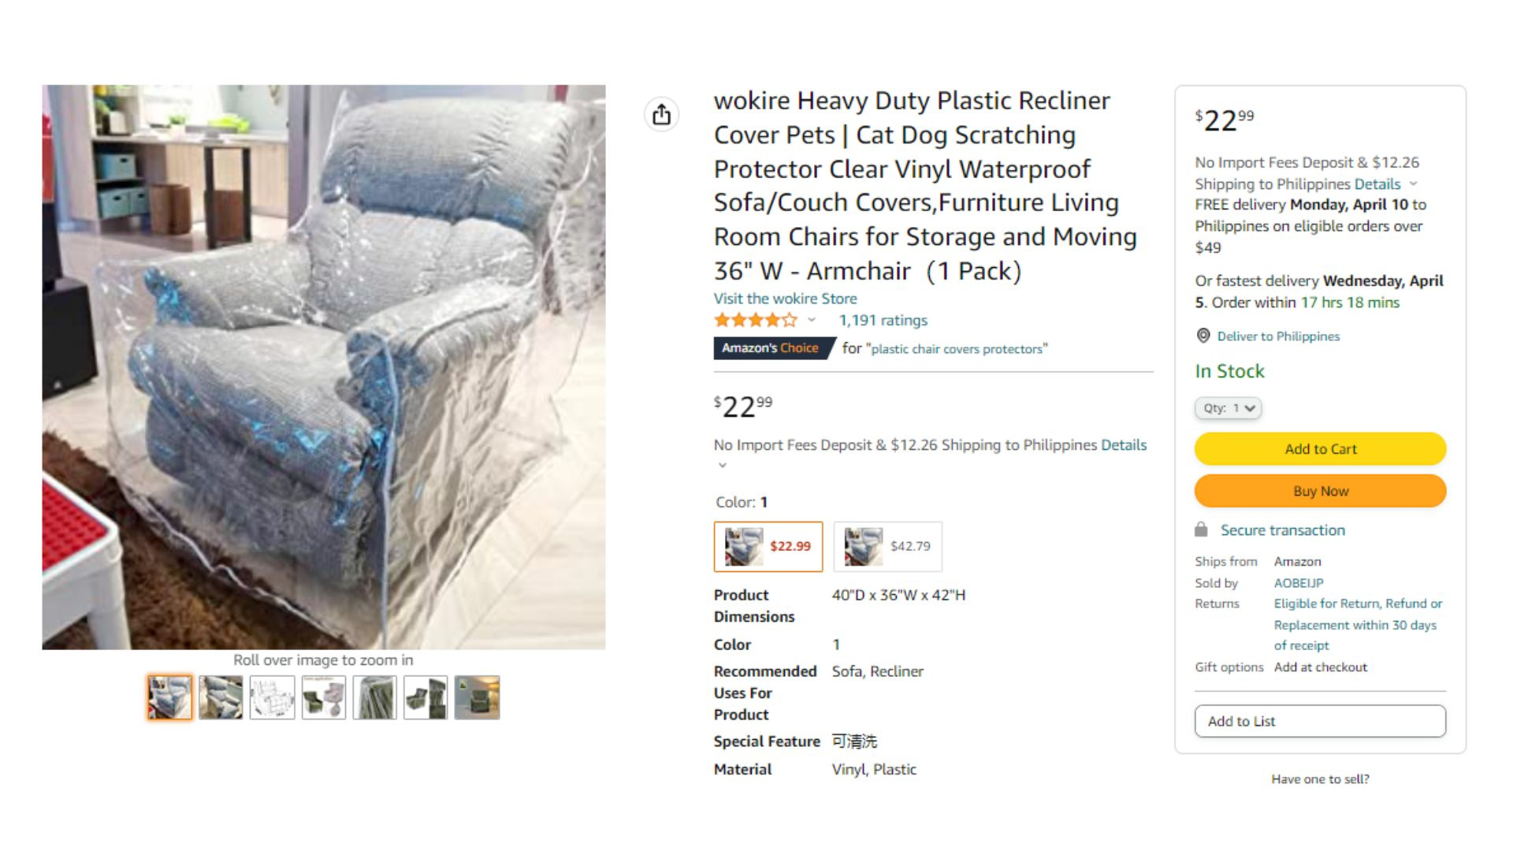Select the line-drawing dimensions thumbnail

click(x=272, y=697)
